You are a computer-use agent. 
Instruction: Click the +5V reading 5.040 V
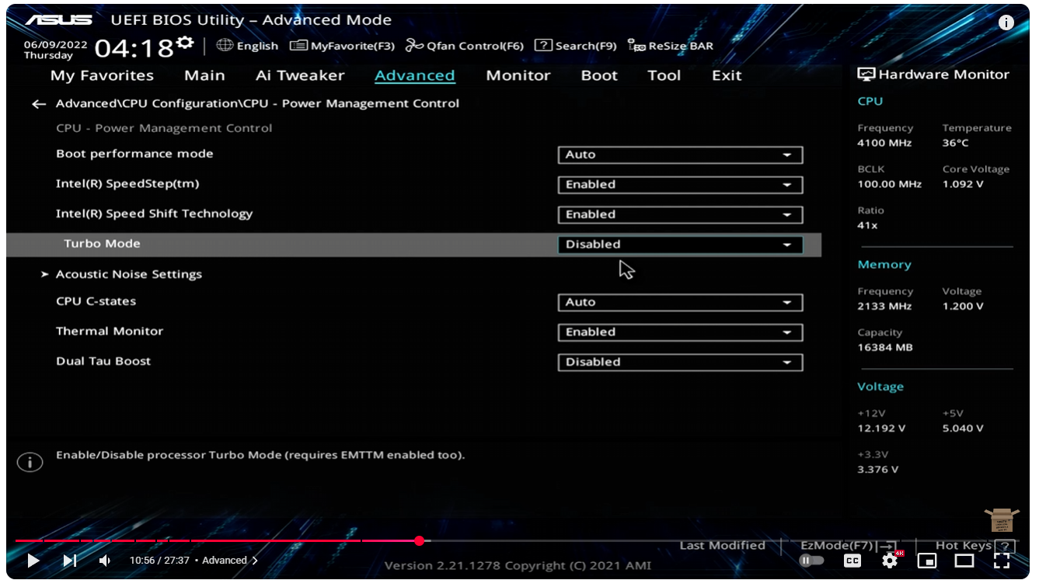pos(963,428)
